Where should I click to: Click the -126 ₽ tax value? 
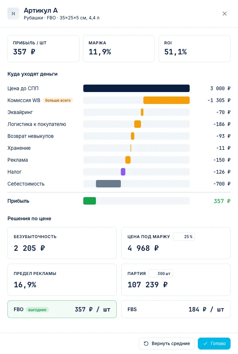coord(222,172)
